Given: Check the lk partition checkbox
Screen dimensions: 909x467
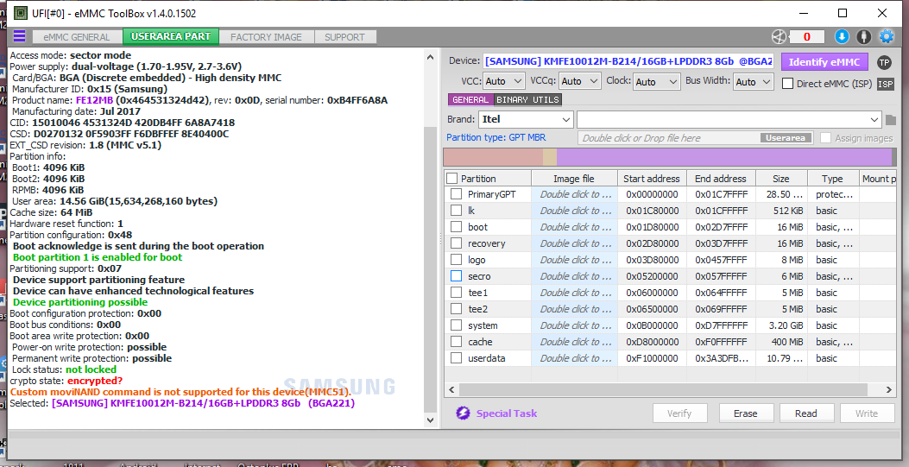Looking at the screenshot, I should [x=457, y=211].
